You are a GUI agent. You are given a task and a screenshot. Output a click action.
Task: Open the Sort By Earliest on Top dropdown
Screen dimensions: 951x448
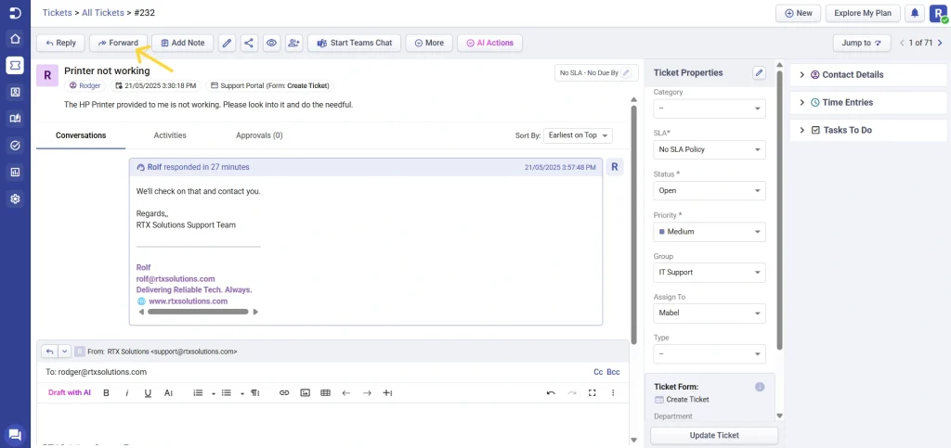(578, 135)
